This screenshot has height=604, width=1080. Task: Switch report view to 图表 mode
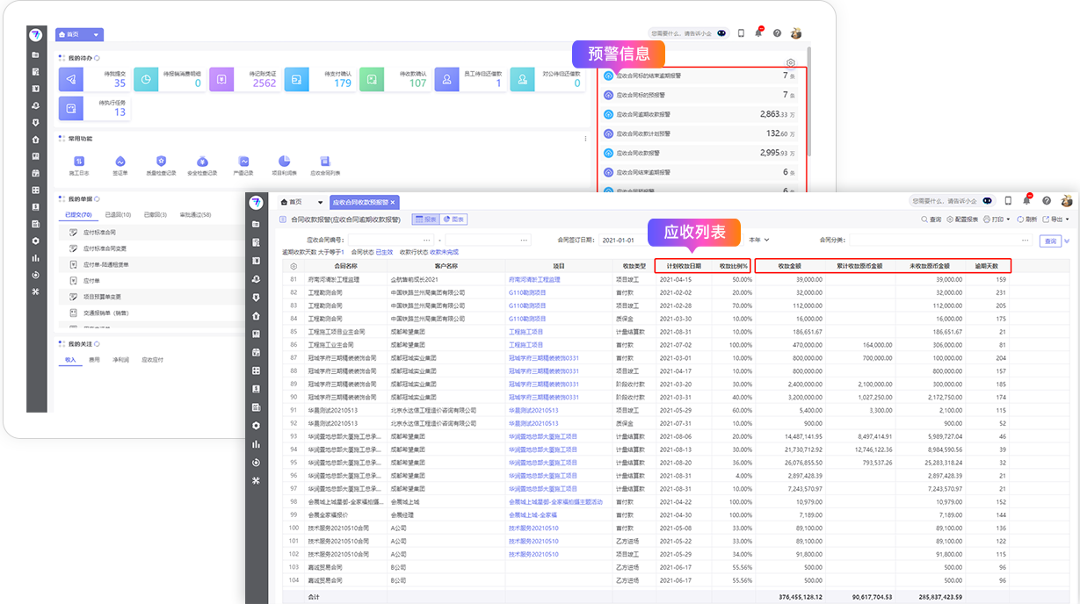(x=453, y=219)
